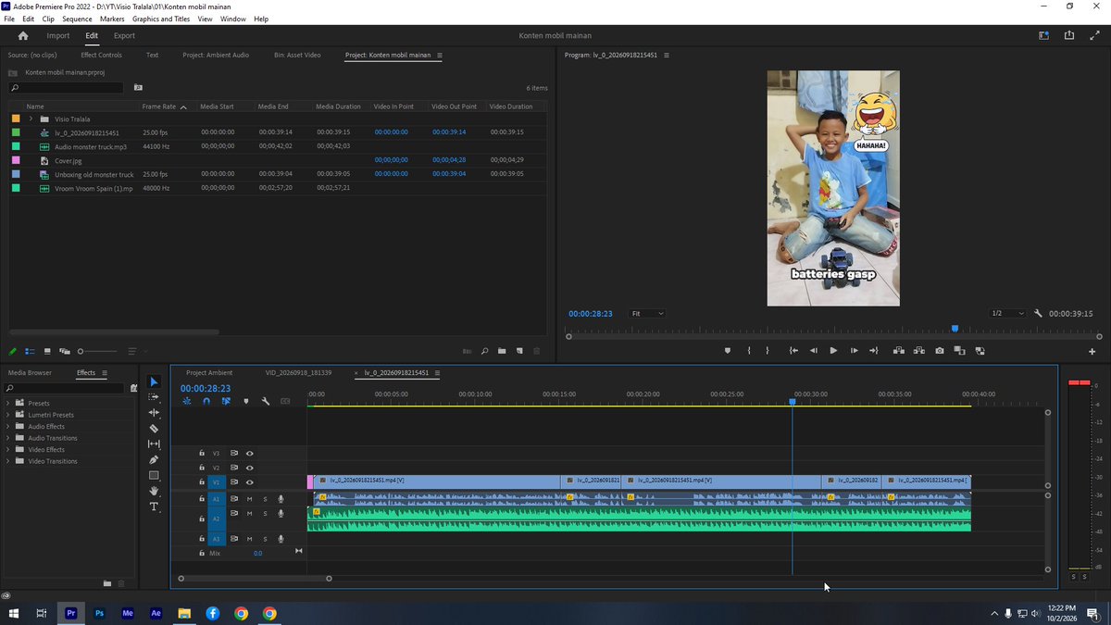1111x625 pixels.
Task: Switch Project panel to List View
Action: tap(31, 351)
